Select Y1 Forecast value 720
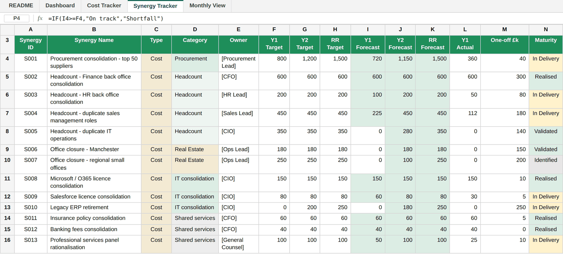 pyautogui.click(x=368, y=63)
